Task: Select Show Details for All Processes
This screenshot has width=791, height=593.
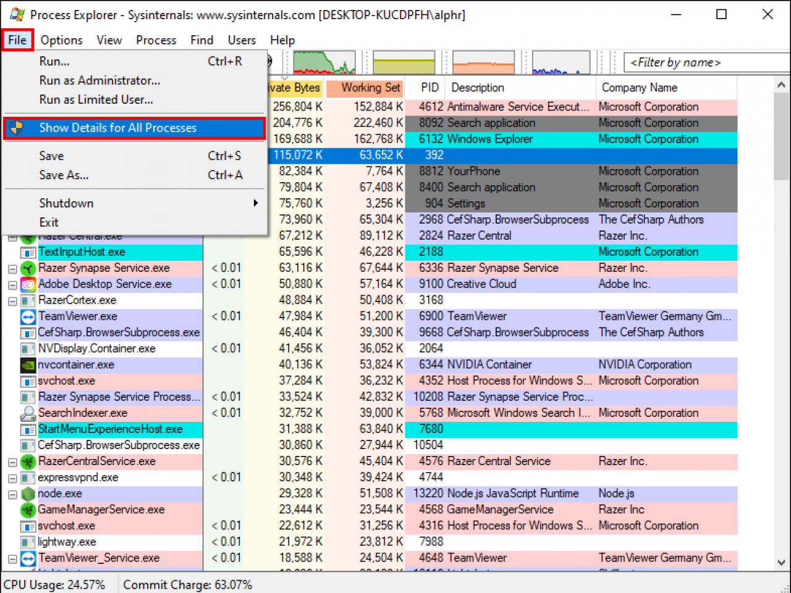Action: coord(117,128)
